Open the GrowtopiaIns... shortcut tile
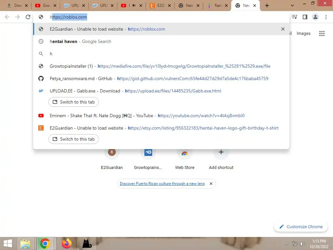Screen dimensions: 333x250 pyautogui.click(x=148, y=159)
